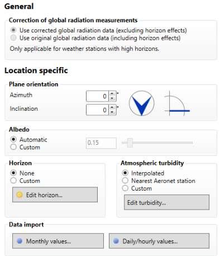
Task: Click the blue globe icon on Monthly values
Action: 20,241
